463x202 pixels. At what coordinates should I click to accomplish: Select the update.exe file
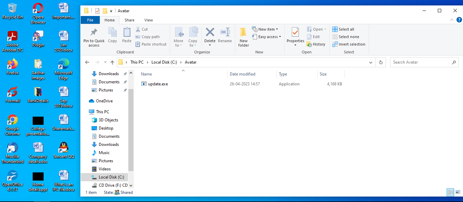pos(158,84)
